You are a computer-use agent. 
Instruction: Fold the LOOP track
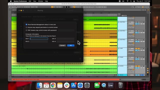pyautogui.click(x=119, y=48)
